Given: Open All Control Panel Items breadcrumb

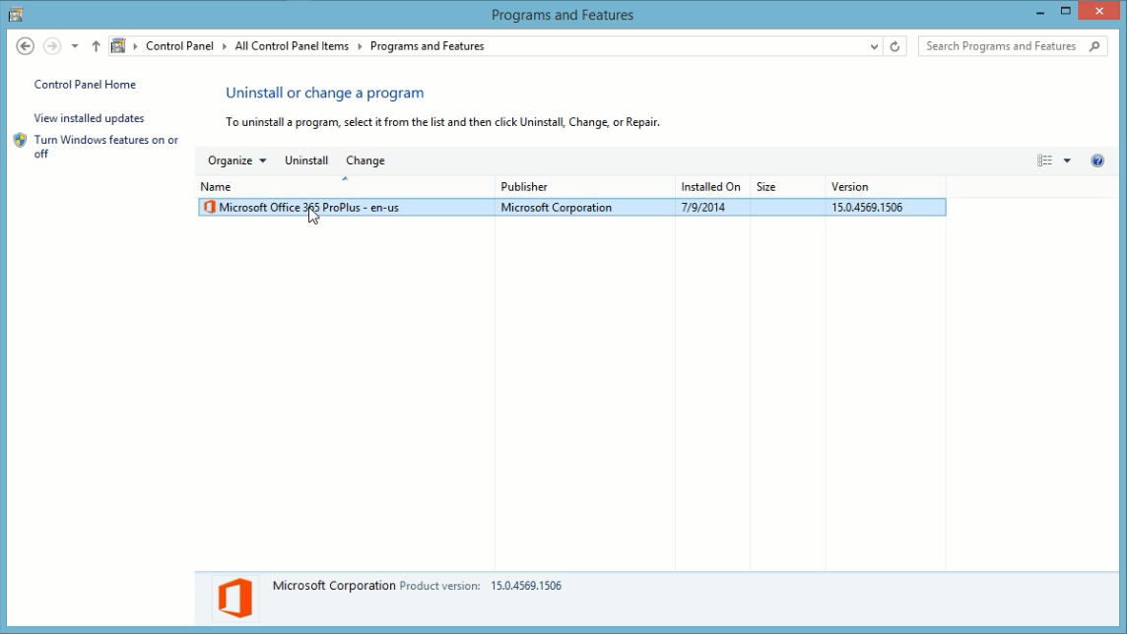Looking at the screenshot, I should (x=292, y=46).
